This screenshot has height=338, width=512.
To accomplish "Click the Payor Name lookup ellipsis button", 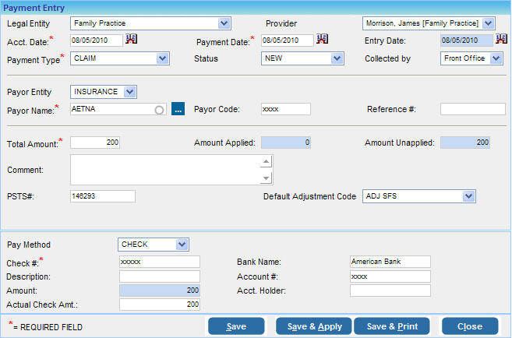I will (178, 109).
